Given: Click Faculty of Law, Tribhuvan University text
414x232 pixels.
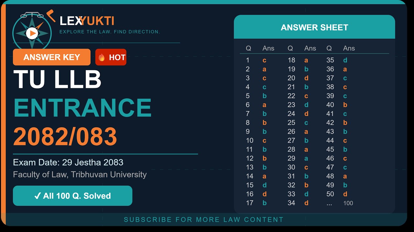Looking at the screenshot, I should (x=80, y=175).
